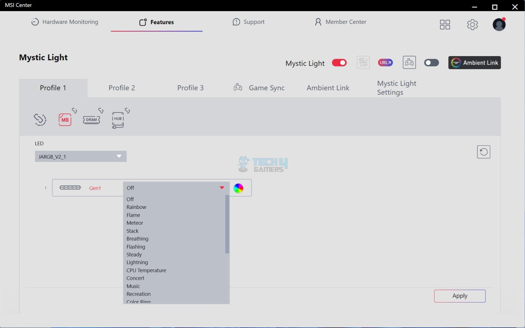Select the MB motherboard device icon

(x=65, y=120)
